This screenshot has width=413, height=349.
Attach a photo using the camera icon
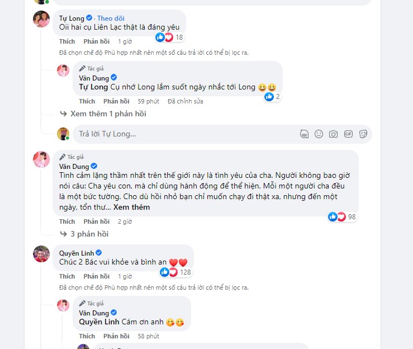333,134
